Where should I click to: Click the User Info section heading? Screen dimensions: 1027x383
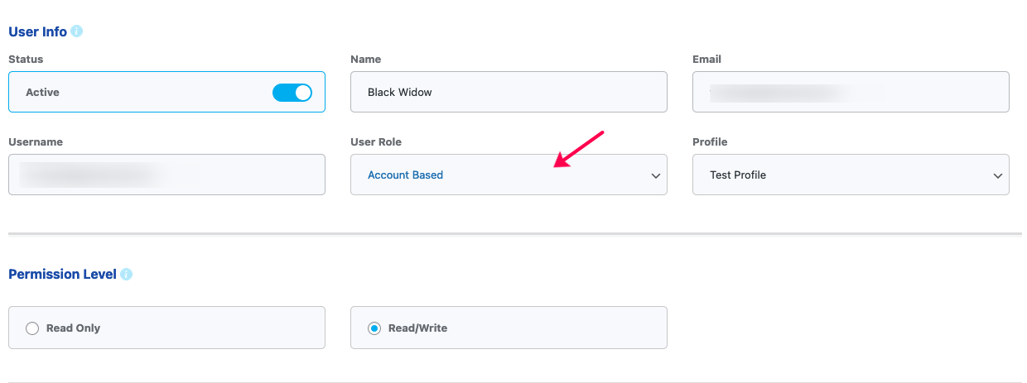pos(37,31)
